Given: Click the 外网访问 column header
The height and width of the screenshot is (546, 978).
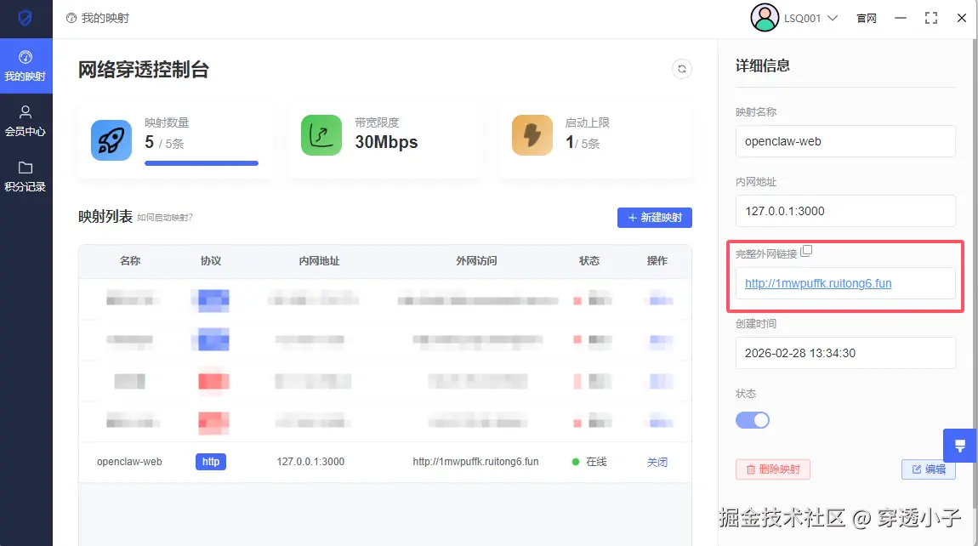Looking at the screenshot, I should pyautogui.click(x=476, y=261).
